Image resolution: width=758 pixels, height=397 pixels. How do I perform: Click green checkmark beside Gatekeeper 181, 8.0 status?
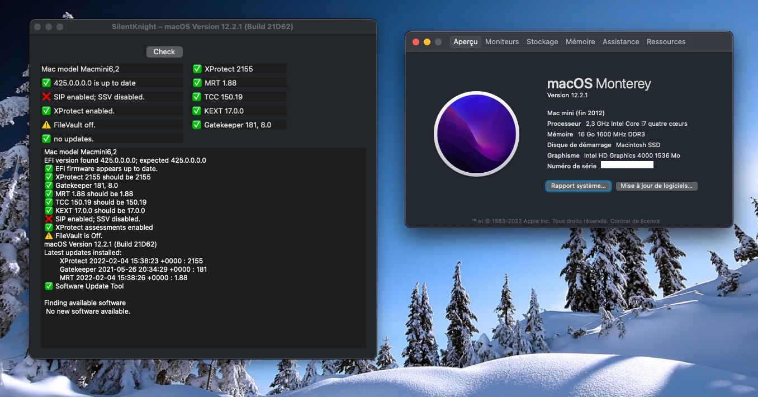[x=197, y=125]
